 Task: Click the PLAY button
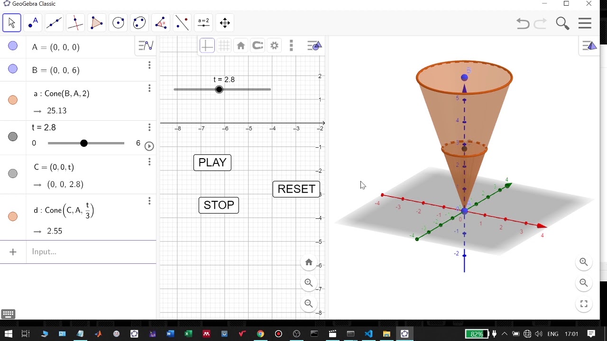(212, 162)
